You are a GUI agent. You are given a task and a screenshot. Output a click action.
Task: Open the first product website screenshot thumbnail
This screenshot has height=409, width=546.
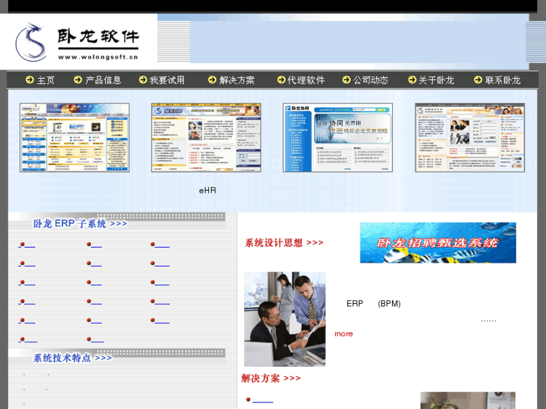click(74, 137)
